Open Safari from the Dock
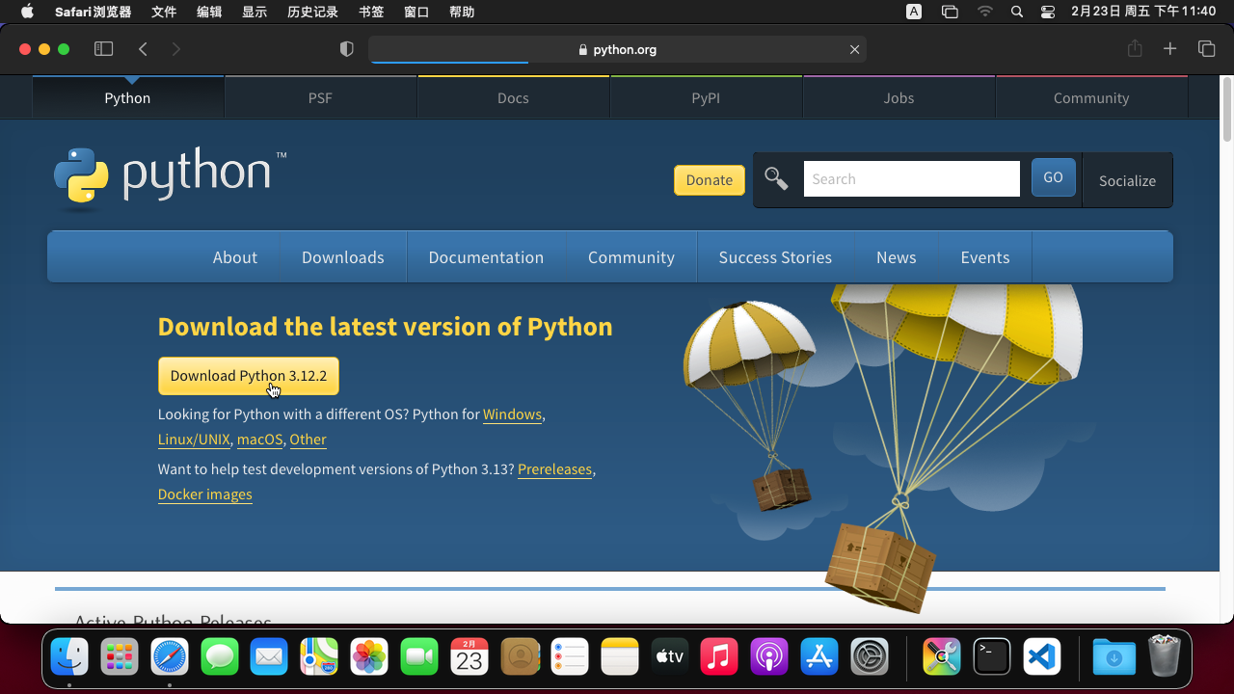This screenshot has height=694, width=1234. (x=171, y=657)
